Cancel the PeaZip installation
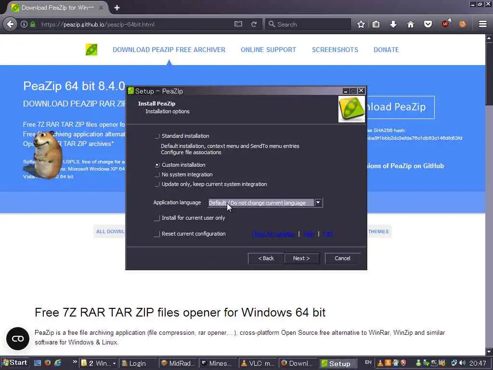 coord(342,258)
